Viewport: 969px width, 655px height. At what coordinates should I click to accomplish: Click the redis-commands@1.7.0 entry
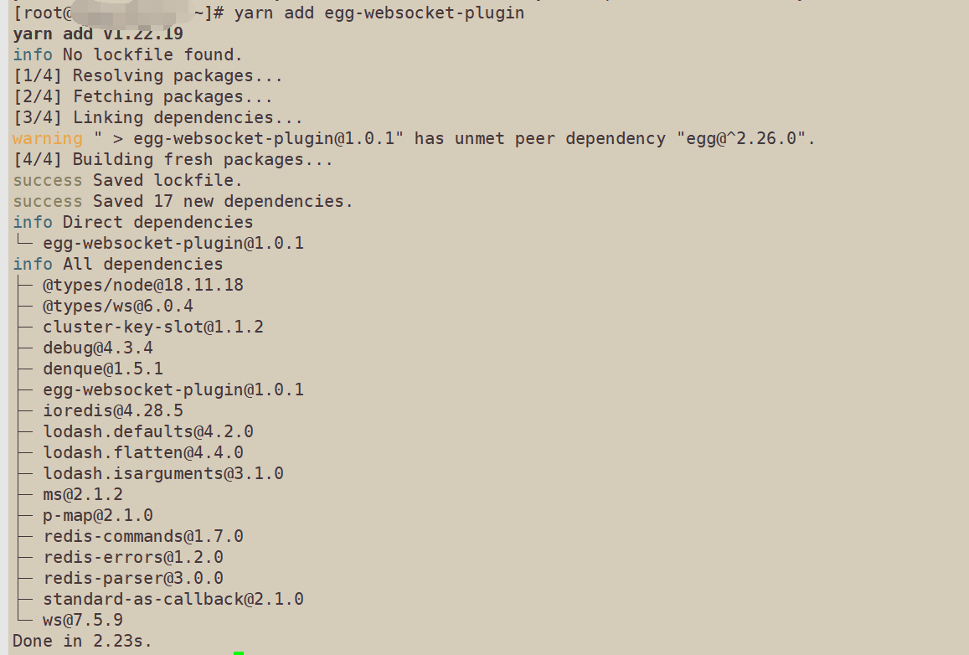pos(142,536)
